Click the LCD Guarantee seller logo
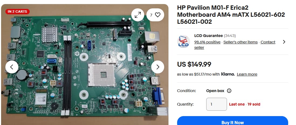This screenshot has width=296, height=125. (x=184, y=42)
